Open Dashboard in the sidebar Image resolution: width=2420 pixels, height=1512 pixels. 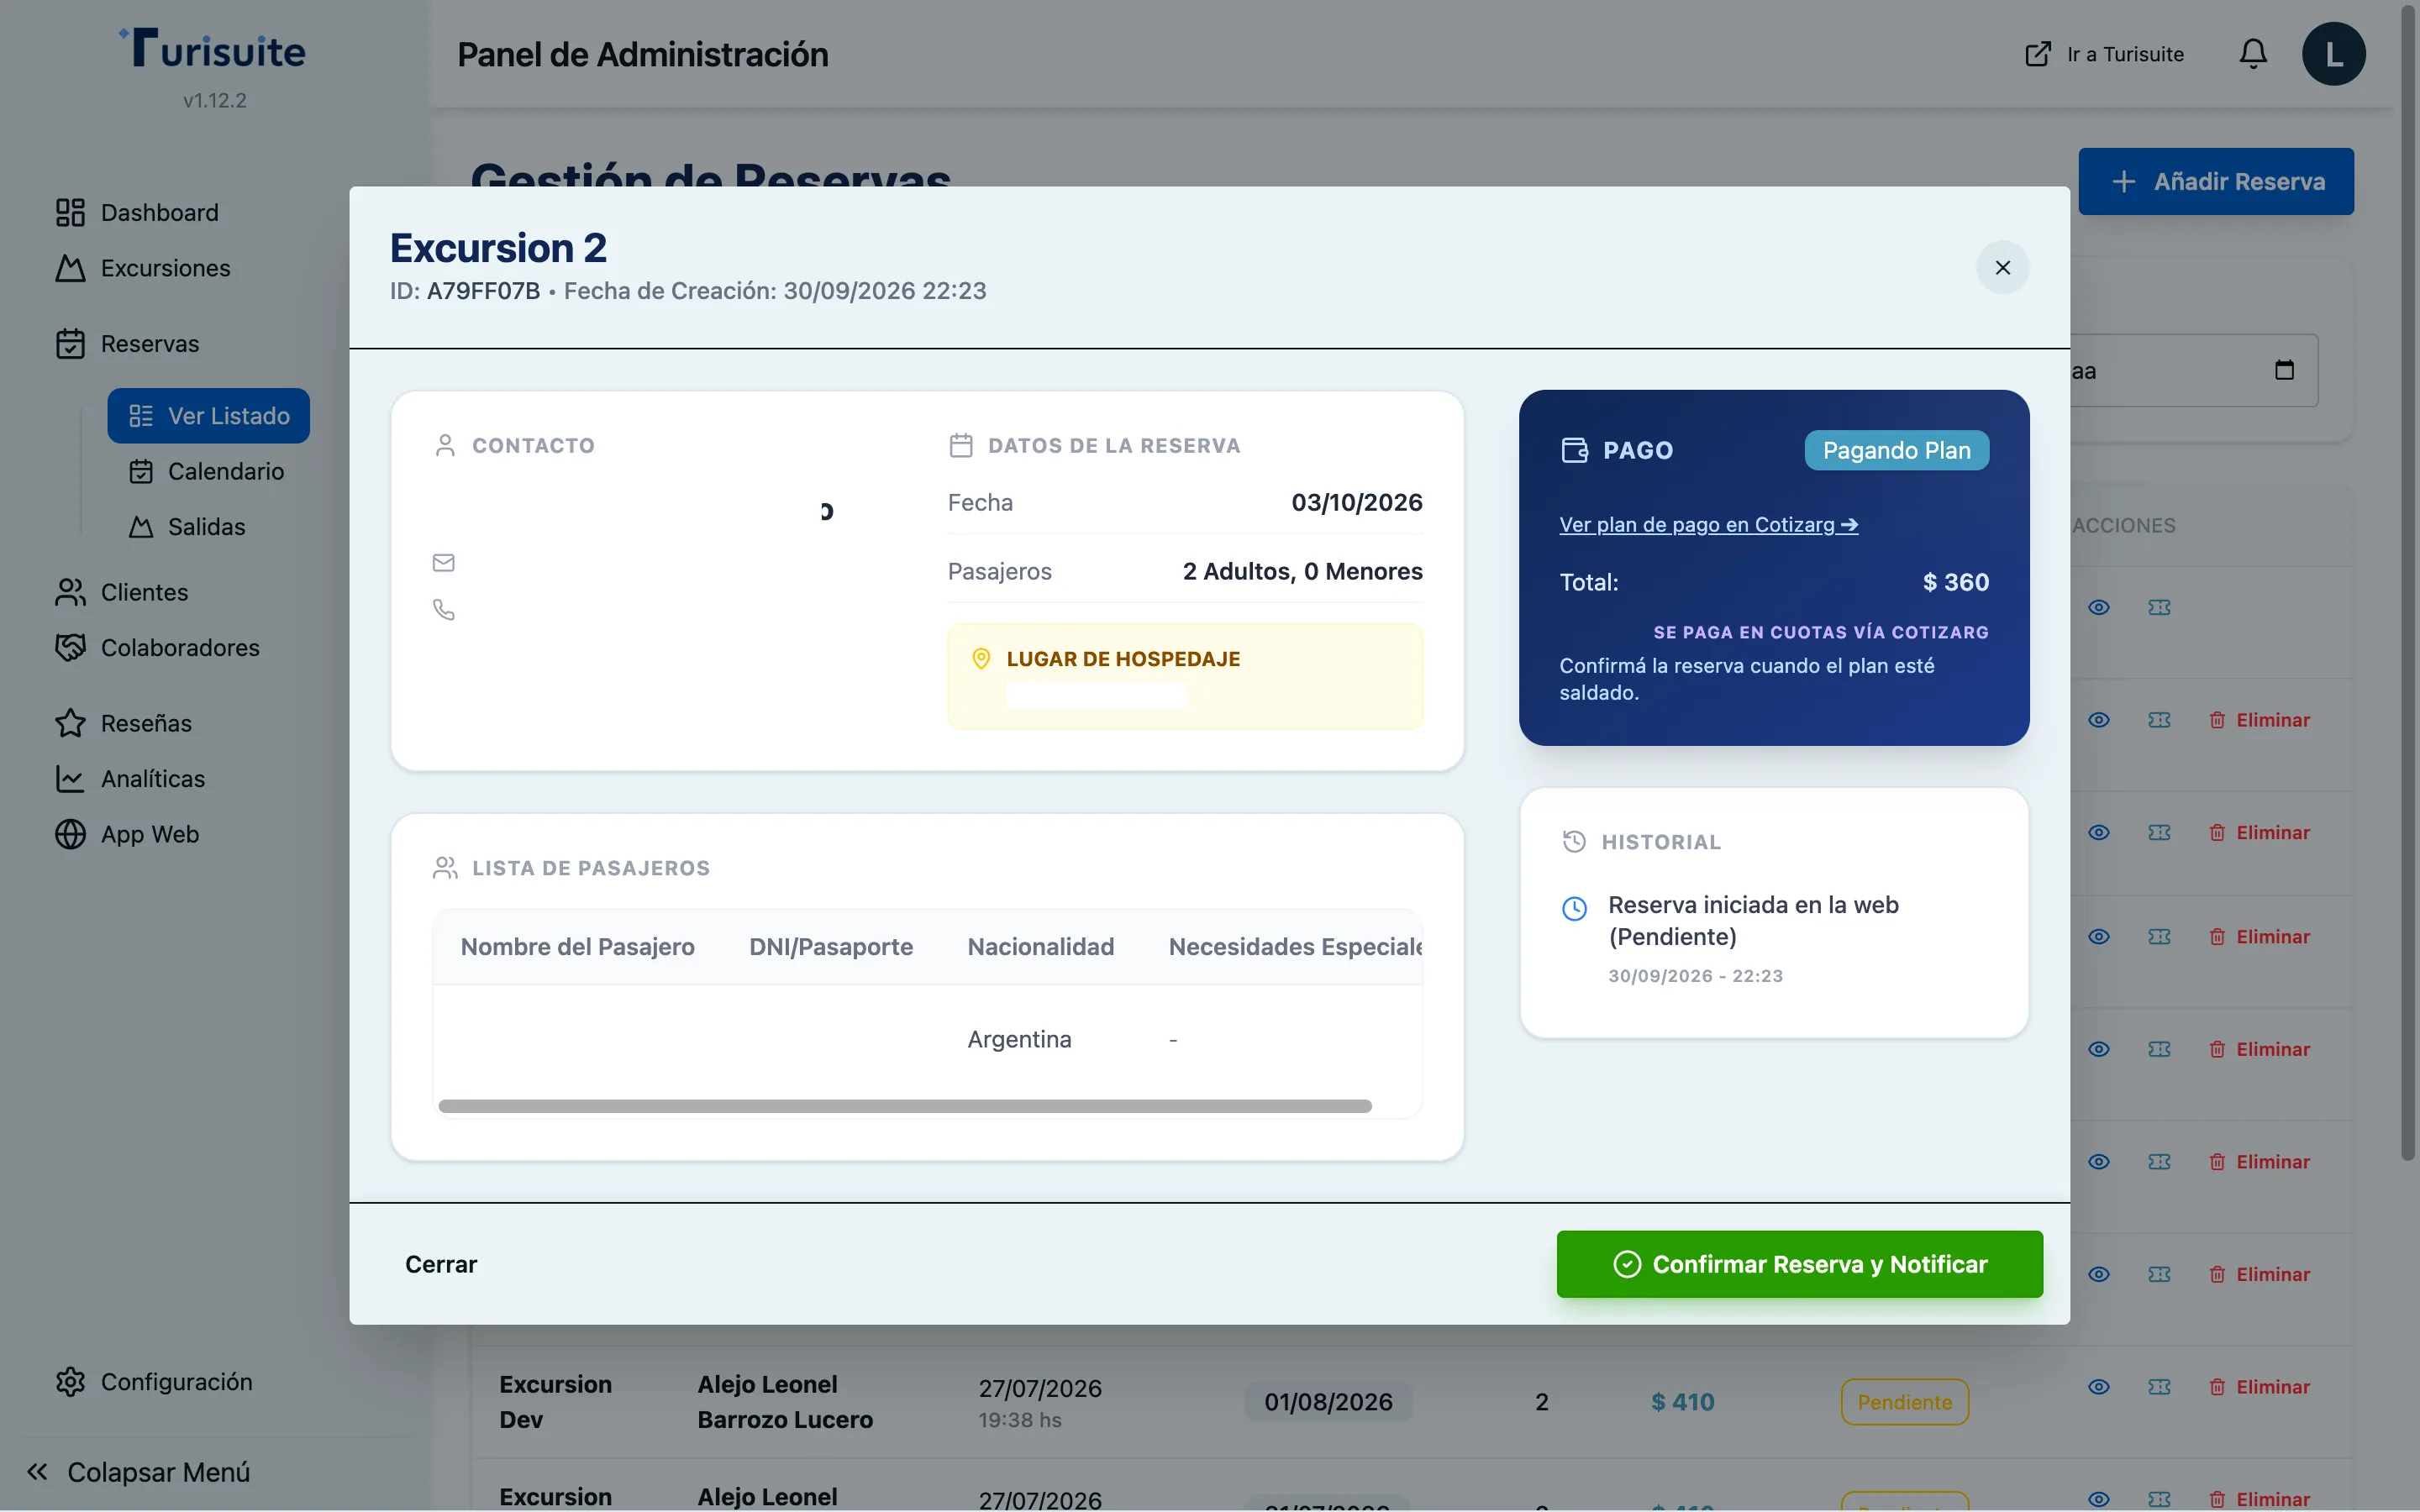[x=137, y=212]
